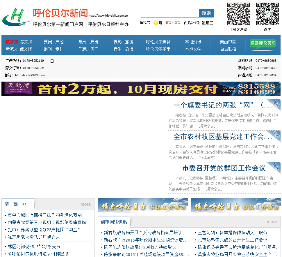Image resolution: width=282 pixels, height=257 pixels.
Task: Click the Hulunbuir News site logo
Action: pos(65,17)
